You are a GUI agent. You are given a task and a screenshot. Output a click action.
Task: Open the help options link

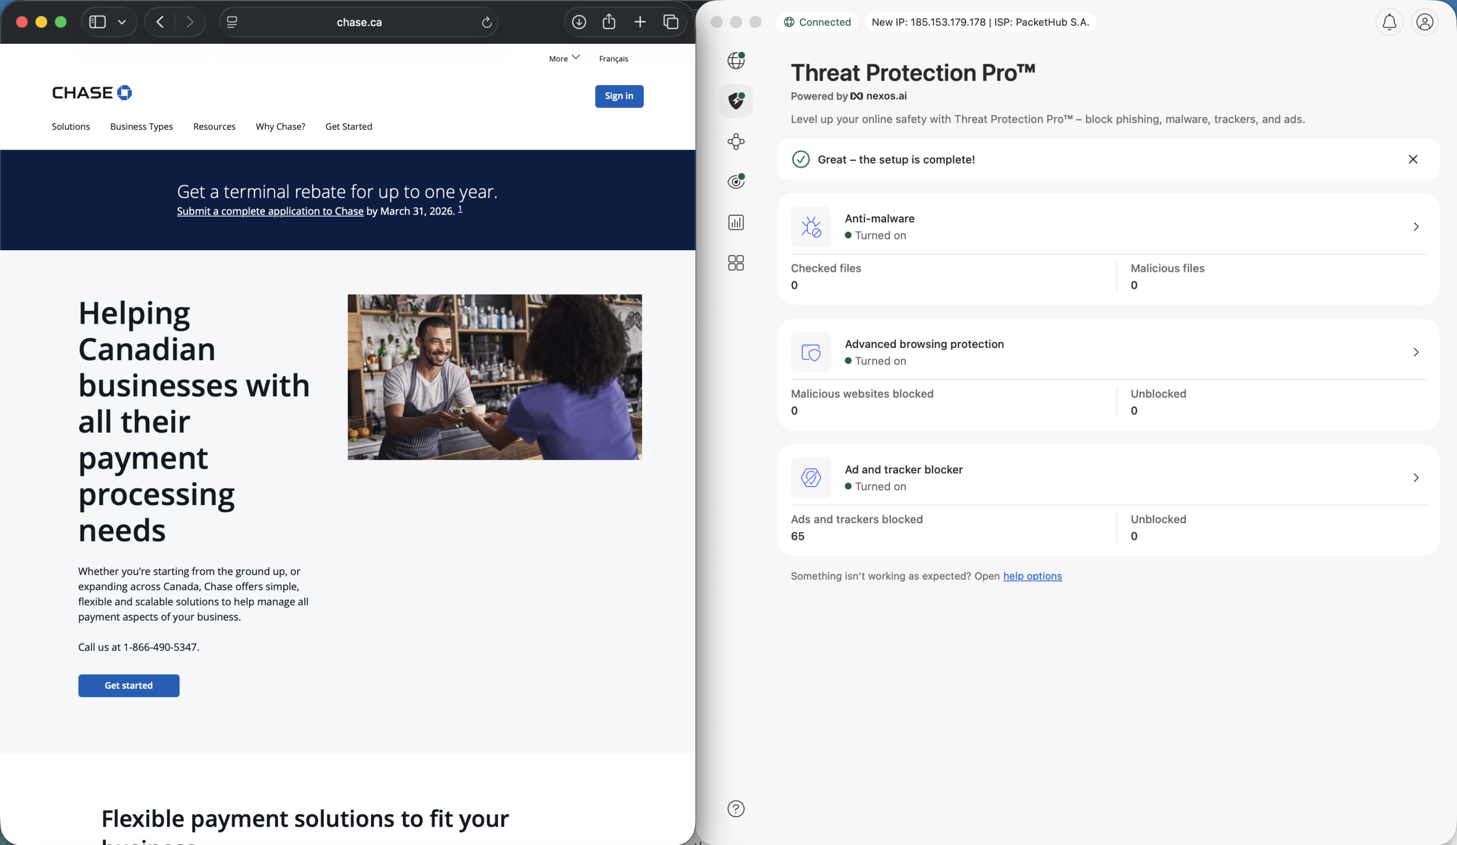pos(1032,576)
